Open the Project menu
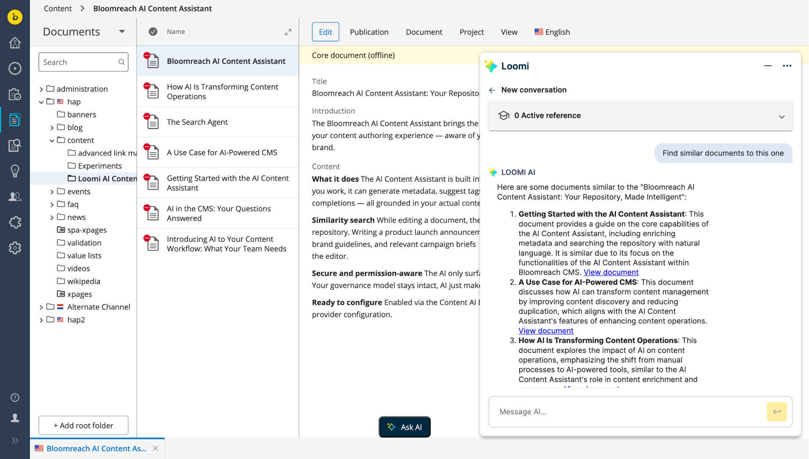Image resolution: width=809 pixels, height=459 pixels. pyautogui.click(x=471, y=32)
